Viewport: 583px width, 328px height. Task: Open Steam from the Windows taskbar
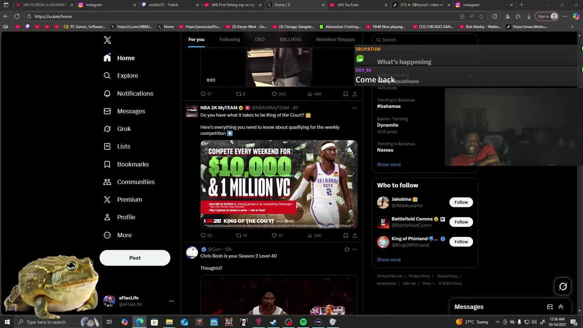tap(273, 322)
